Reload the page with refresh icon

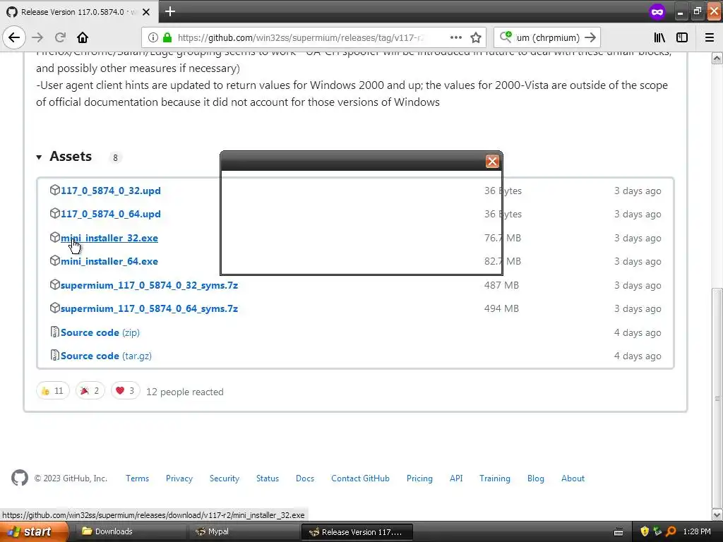pyautogui.click(x=60, y=37)
